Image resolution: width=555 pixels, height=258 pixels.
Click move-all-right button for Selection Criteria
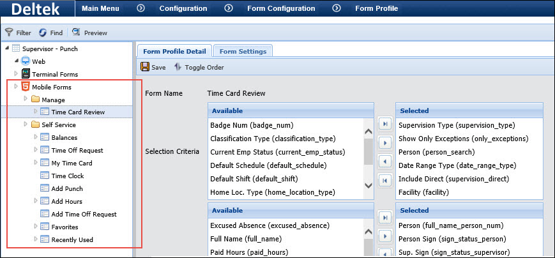click(x=384, y=124)
